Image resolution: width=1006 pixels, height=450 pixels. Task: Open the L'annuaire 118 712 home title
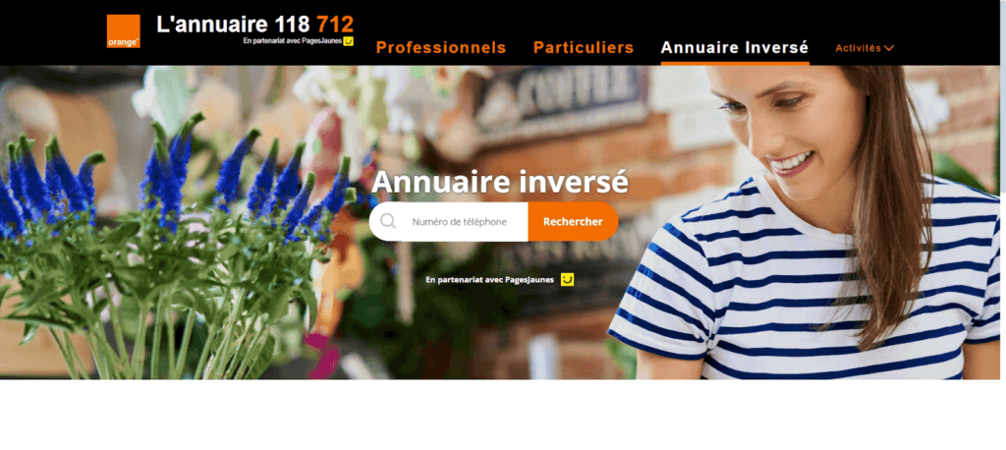[254, 25]
